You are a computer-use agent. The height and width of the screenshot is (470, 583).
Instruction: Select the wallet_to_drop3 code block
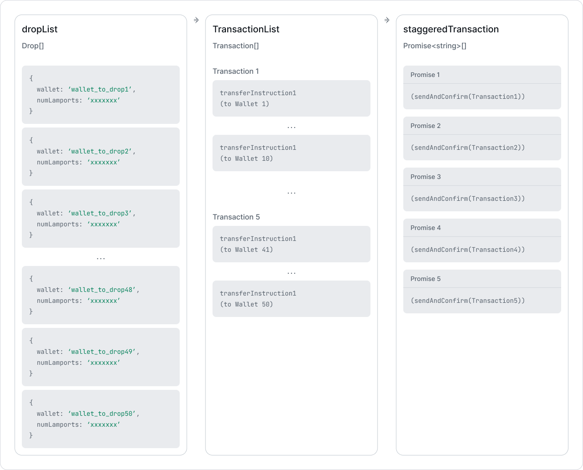(x=101, y=219)
